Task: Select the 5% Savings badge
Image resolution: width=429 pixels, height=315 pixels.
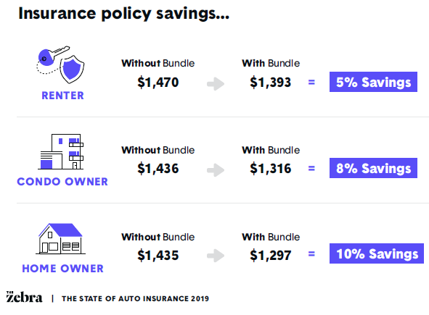Action: [373, 82]
